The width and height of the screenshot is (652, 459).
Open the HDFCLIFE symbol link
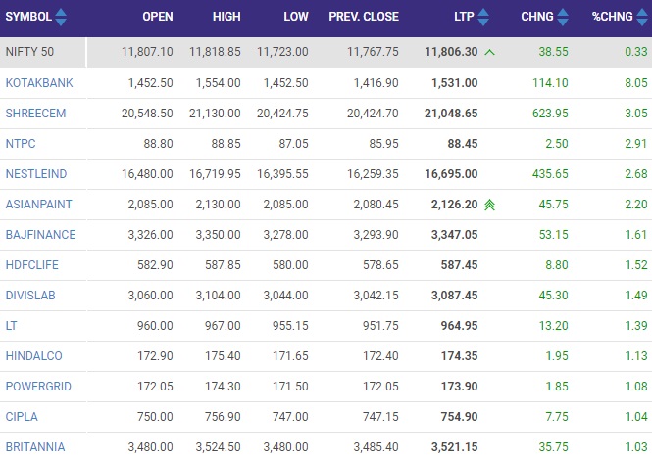32,265
